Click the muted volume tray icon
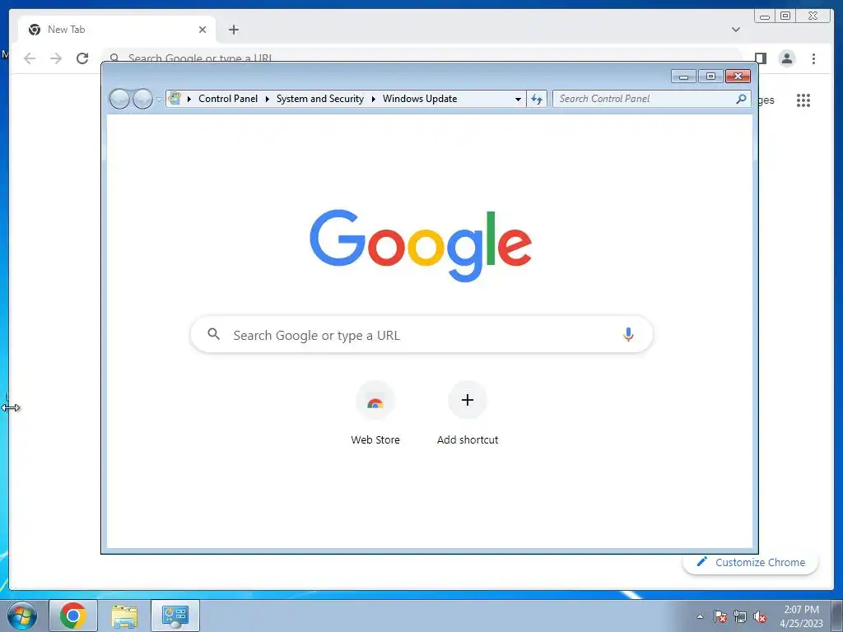Screen dimensions: 843x632 tap(760, 616)
